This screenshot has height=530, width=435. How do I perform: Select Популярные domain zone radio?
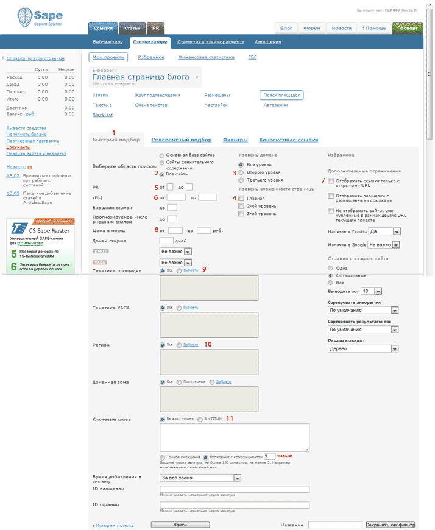(x=179, y=382)
